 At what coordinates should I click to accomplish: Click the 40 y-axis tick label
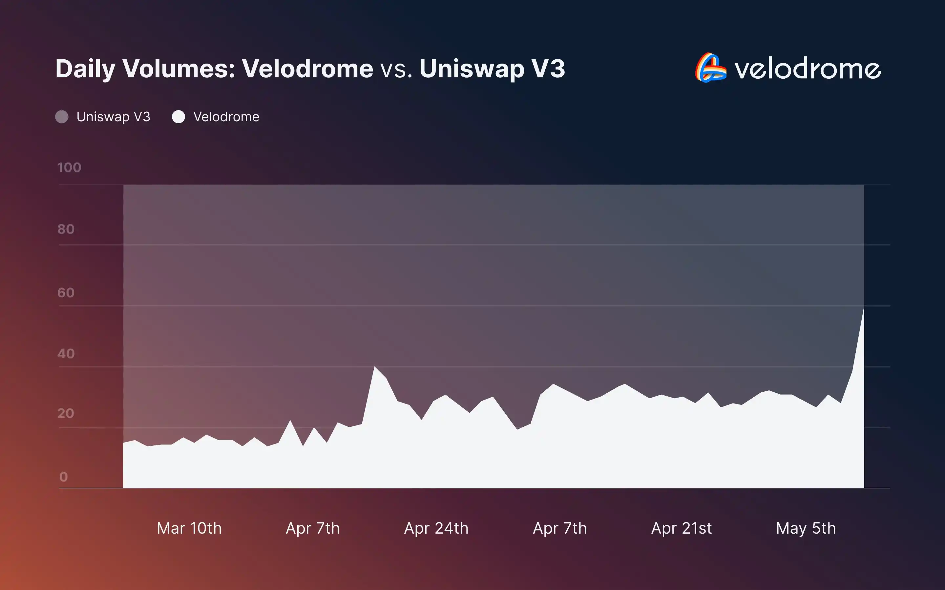coord(66,354)
